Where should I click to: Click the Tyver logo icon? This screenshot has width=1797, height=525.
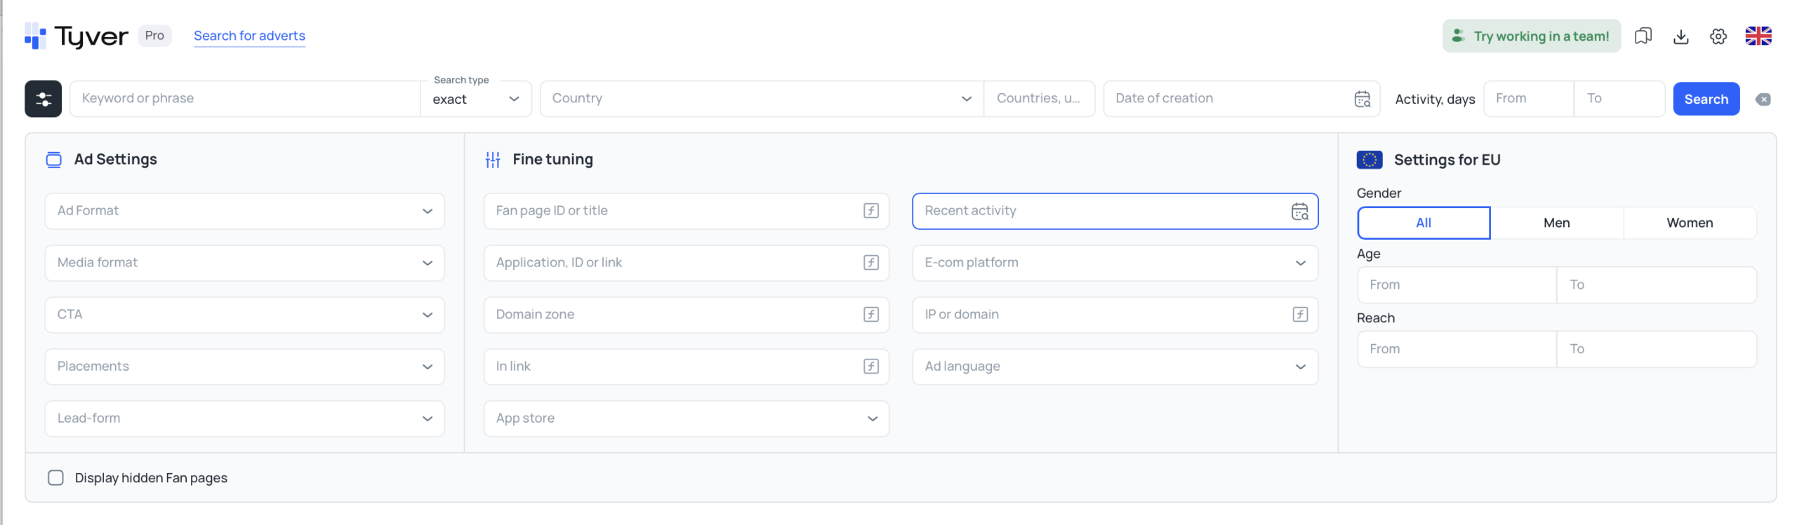click(35, 36)
